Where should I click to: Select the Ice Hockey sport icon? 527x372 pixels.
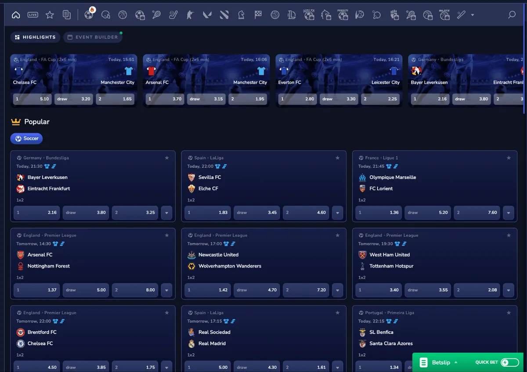(173, 15)
